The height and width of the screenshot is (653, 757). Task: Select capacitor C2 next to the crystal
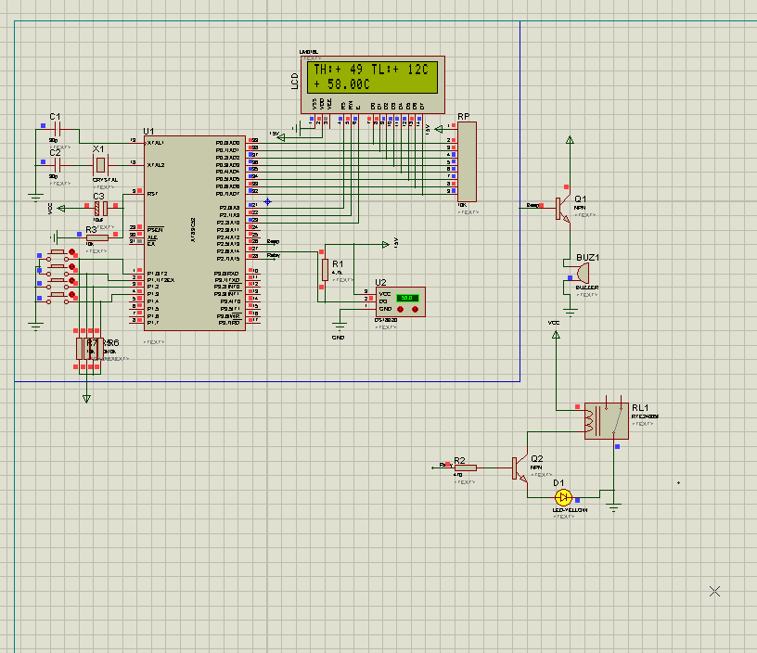(57, 165)
